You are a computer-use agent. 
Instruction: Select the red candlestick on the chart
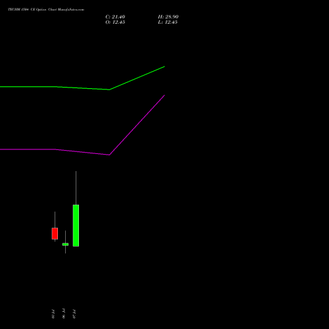55,234
